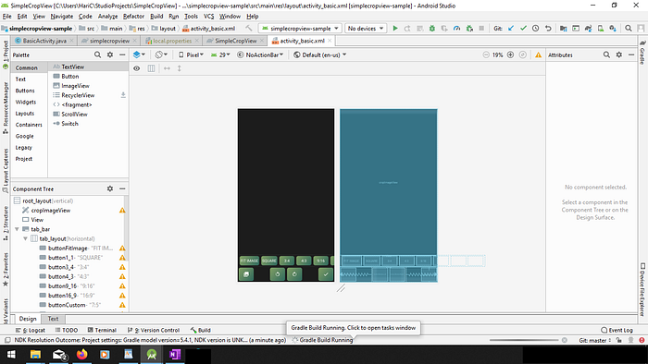This screenshot has width=648, height=364.
Task: Open Pixel device dropdown
Action: [191, 55]
